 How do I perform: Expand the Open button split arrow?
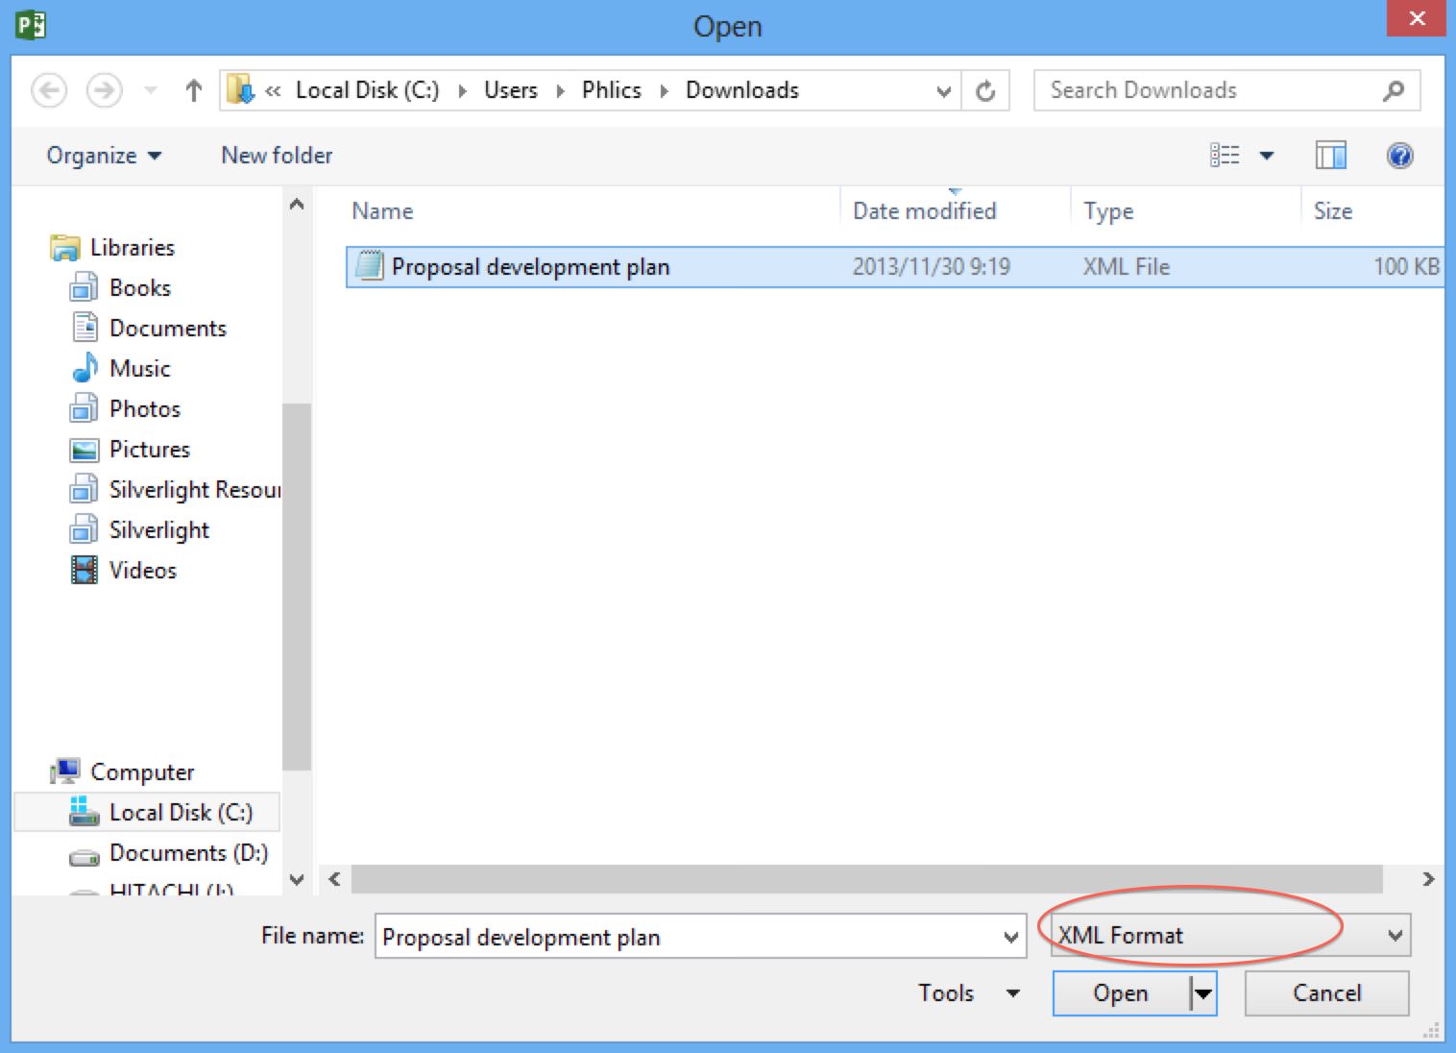click(x=1202, y=993)
